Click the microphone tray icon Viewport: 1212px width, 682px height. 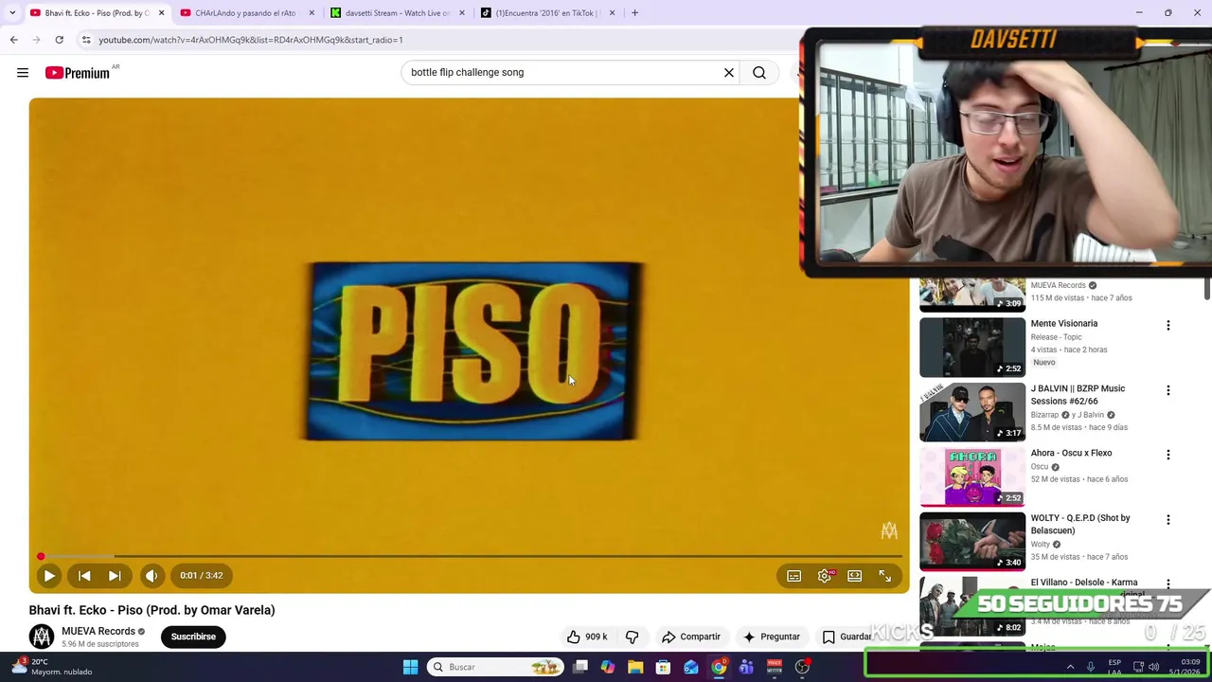[1091, 667]
